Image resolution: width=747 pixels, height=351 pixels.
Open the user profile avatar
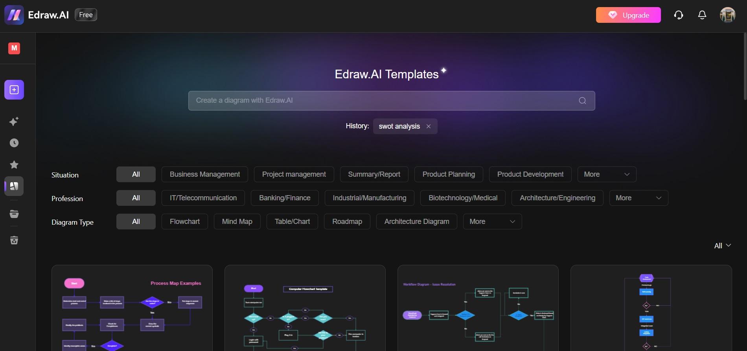(728, 15)
